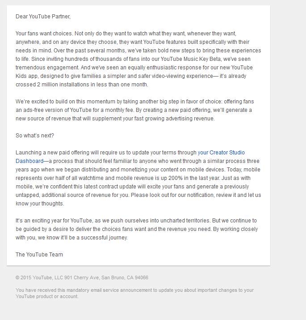This screenshot has width=306, height=320.
Task: Click the sentence starting 'Your fans want choices'
Action: (44, 34)
